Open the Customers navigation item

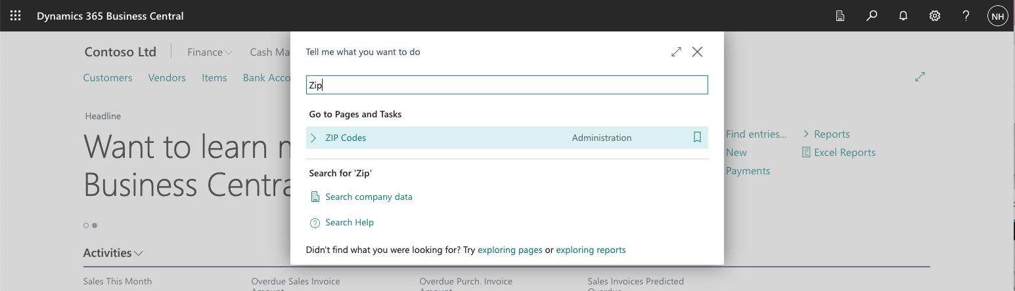coord(108,77)
